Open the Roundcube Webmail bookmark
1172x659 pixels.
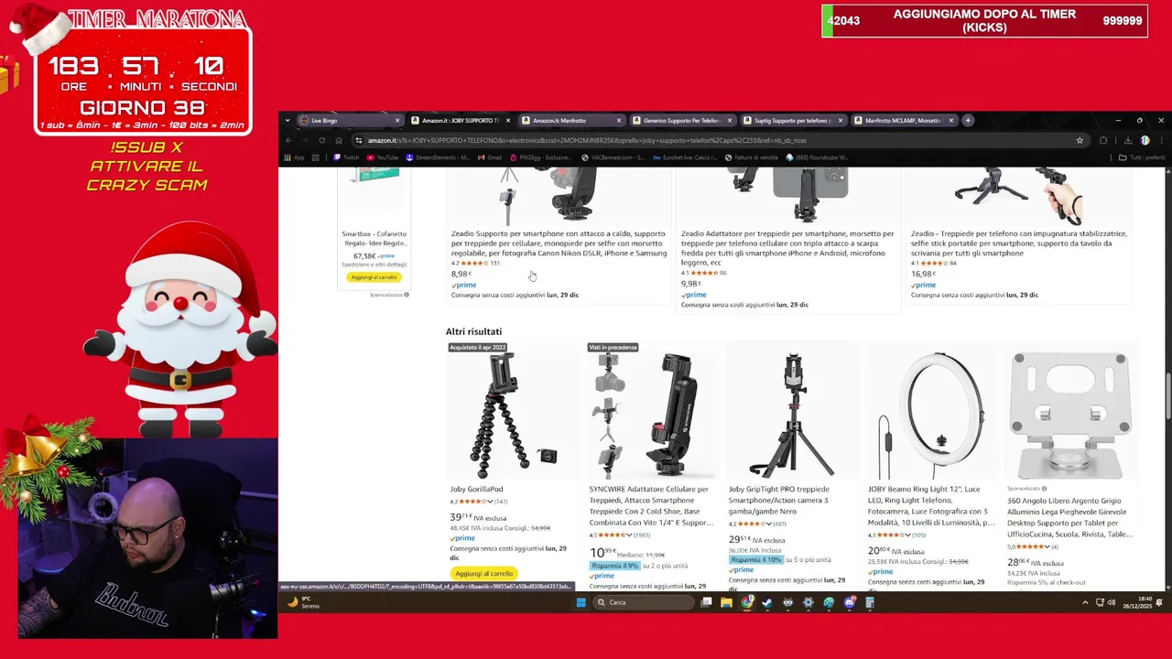[817, 157]
